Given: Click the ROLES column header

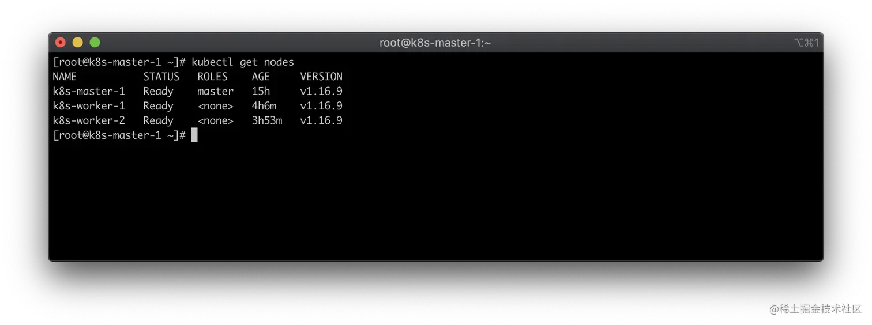Looking at the screenshot, I should point(213,77).
